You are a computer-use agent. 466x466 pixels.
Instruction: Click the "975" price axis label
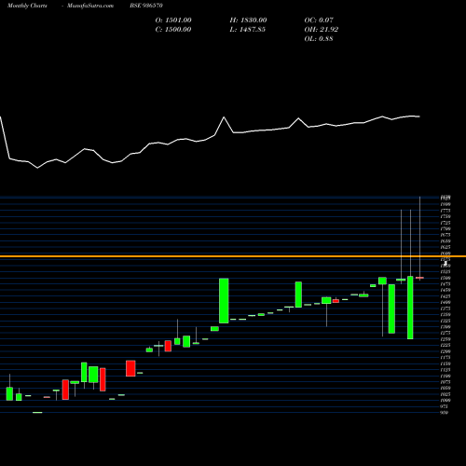pos(445,406)
